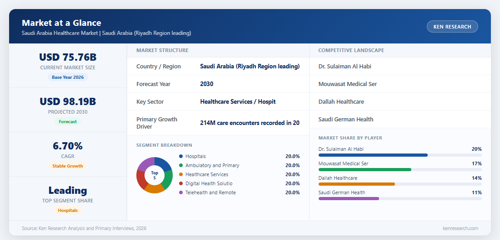Click the 17% Mouwasat share value

[x=477, y=163]
